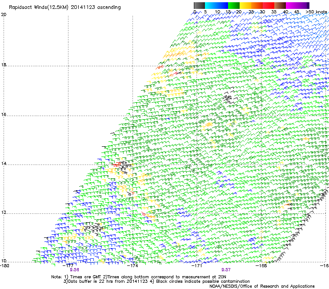The image size is (329, 289).
Task: Click the legend tick label '35'
Action: coord(274,12)
